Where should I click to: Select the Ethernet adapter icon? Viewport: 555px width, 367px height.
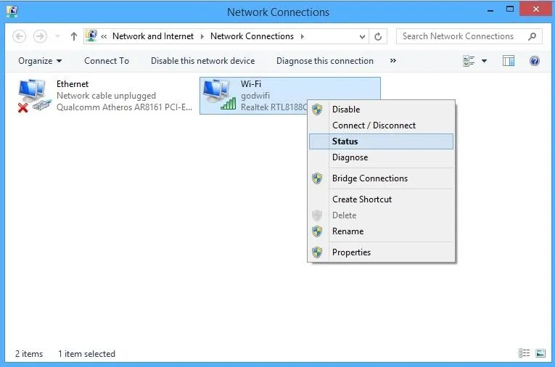[34, 96]
